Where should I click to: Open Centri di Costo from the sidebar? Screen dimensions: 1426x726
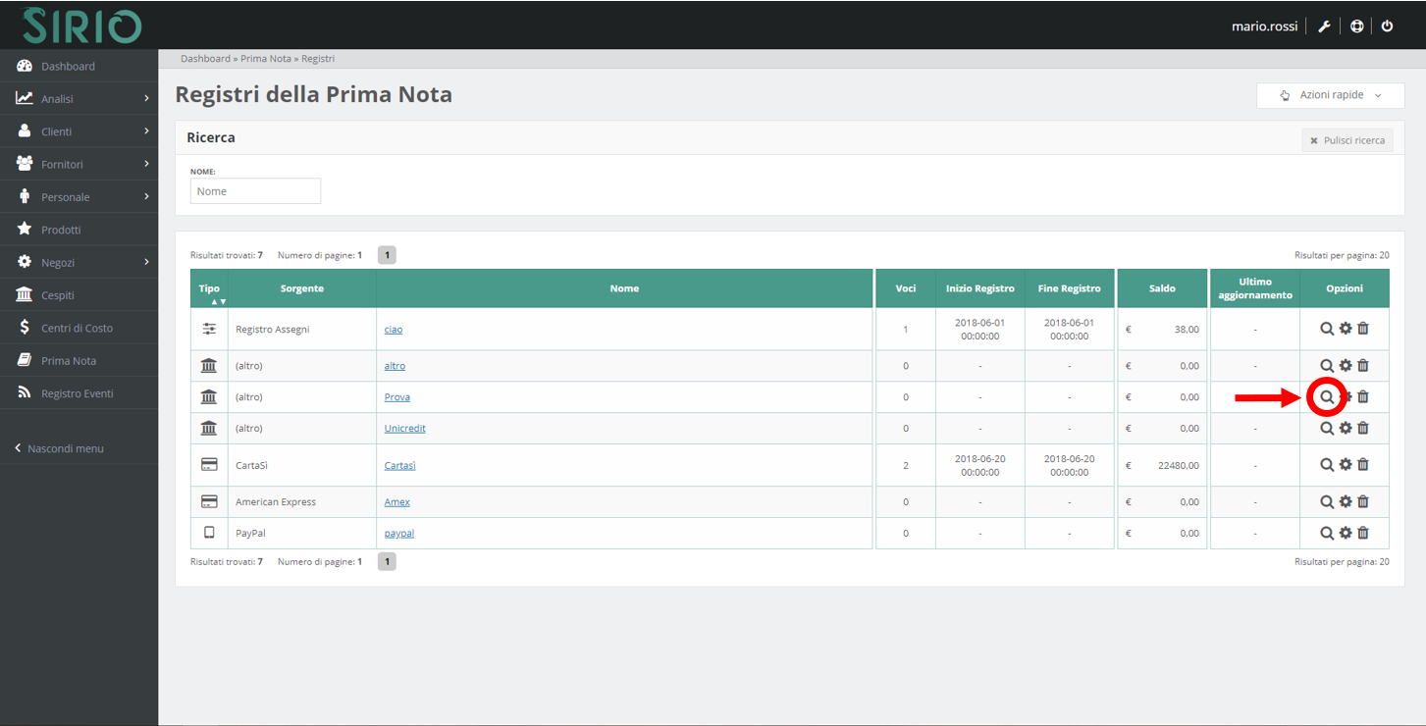click(77, 329)
